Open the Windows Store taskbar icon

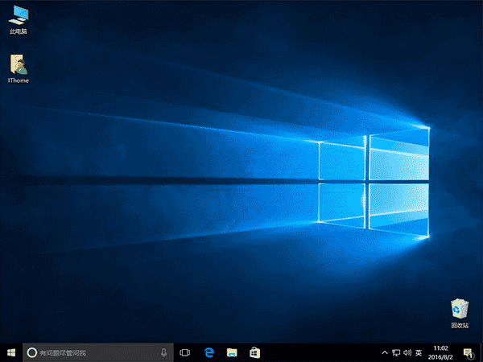click(254, 352)
